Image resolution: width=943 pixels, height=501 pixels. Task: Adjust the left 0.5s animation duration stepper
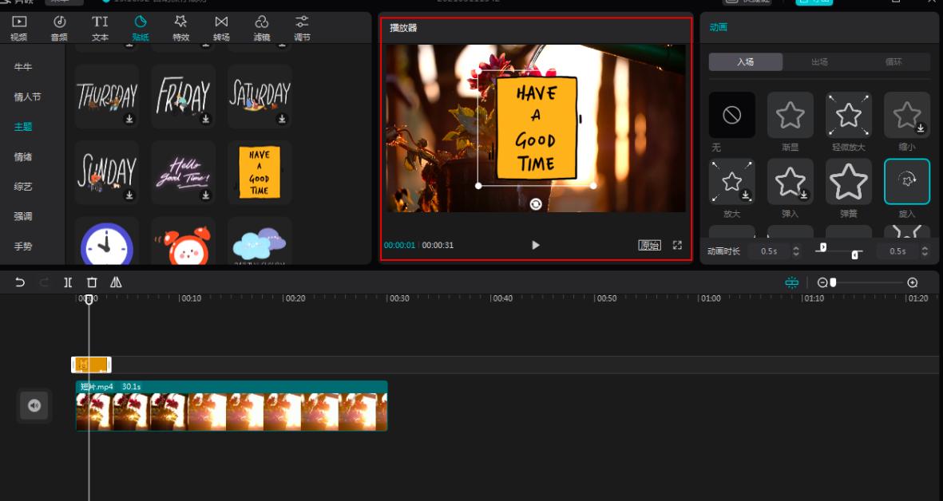[796, 251]
